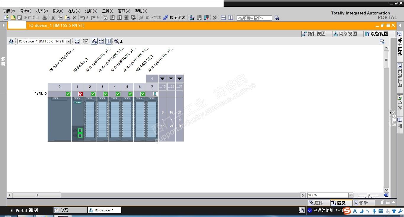Click the download to device icon
Viewport: 404px width, 217px height.
tap(112, 18)
